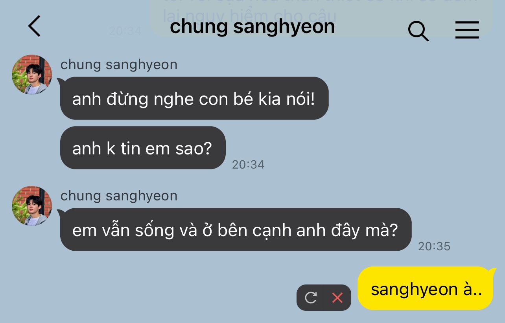Open the second chung sanghyeon profile picture

[32, 206]
